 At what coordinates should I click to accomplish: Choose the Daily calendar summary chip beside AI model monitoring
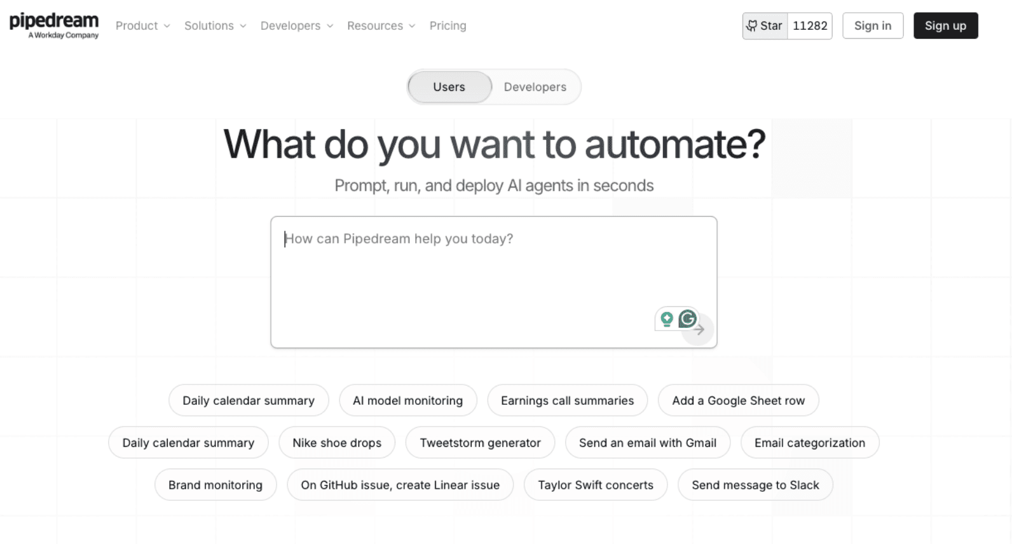(x=249, y=400)
